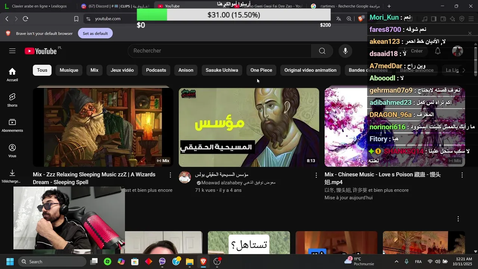Open Leo AI sparkle icon
This screenshot has width=478, height=269.
452,19
